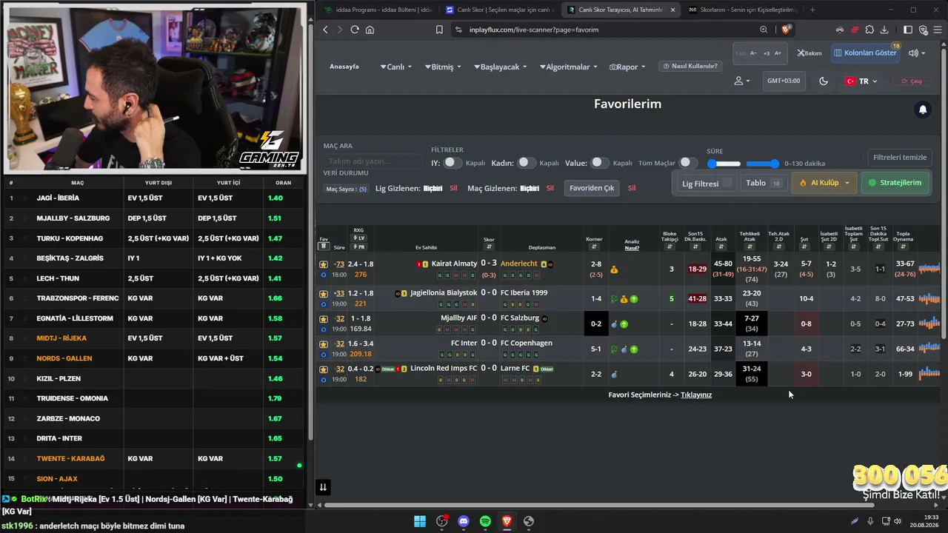Expand the Bitmiş menu dropdown
948x533 pixels.
click(442, 67)
